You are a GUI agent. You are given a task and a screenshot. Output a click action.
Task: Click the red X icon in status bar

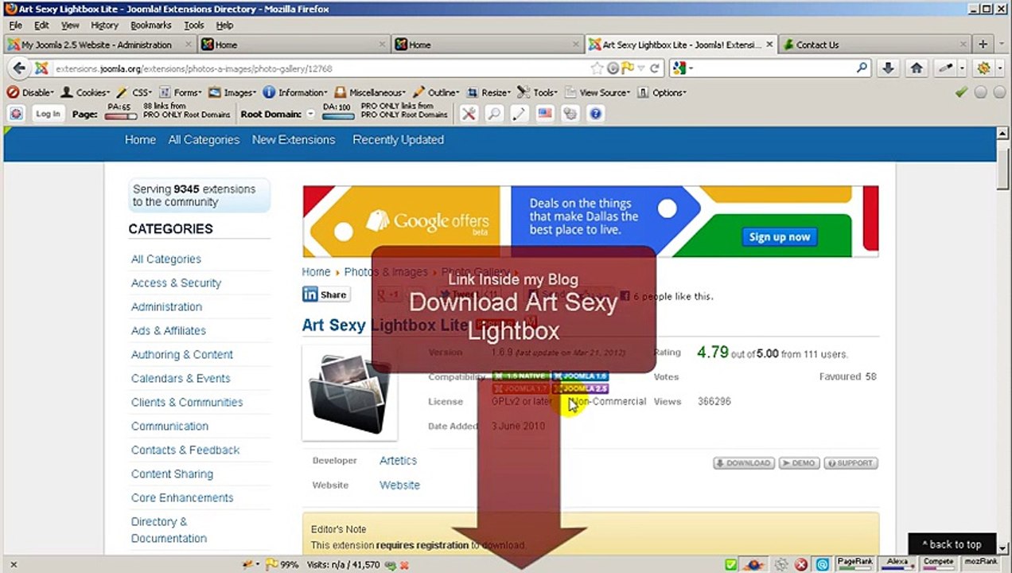(801, 564)
